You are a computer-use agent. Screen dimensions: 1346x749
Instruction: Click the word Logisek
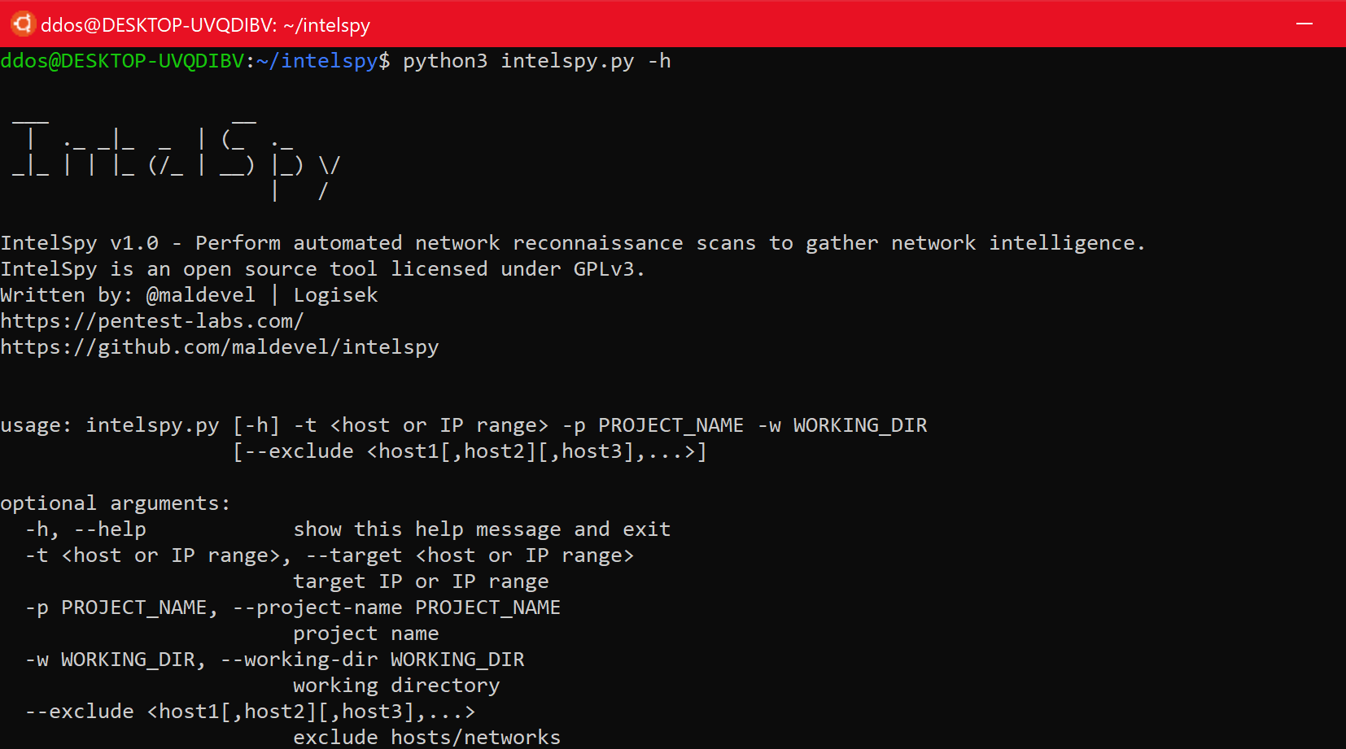[x=335, y=295]
